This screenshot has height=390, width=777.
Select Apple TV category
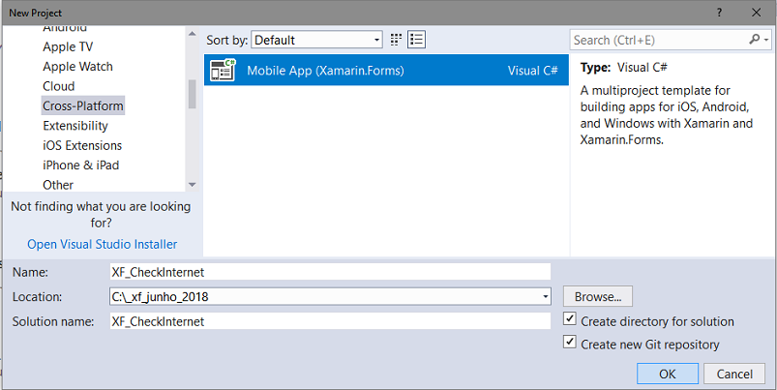(68, 46)
